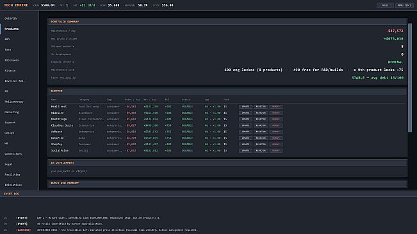Remove the SocialPulse product
The image size is (417, 234).
coord(276,151)
